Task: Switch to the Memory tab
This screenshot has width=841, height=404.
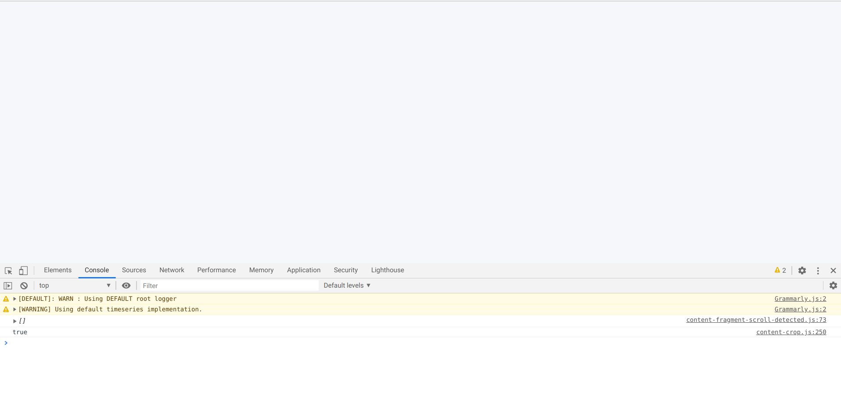Action: (x=261, y=271)
